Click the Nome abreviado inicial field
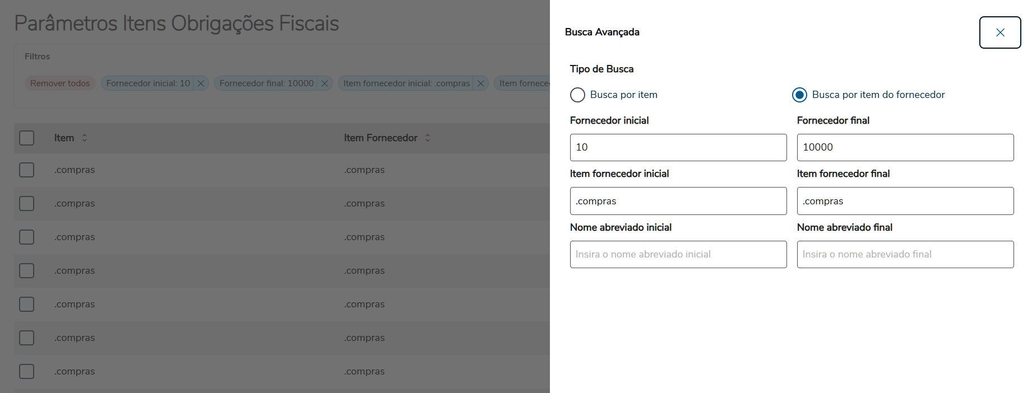Viewport: 1032px width, 393px height. 678,254
